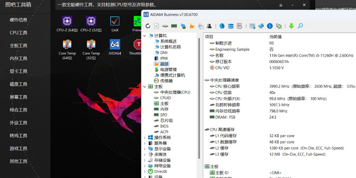Image resolution: width=356 pixels, height=178 pixels.
Task: Click the blue info circle icon
Action: pos(270,26)
